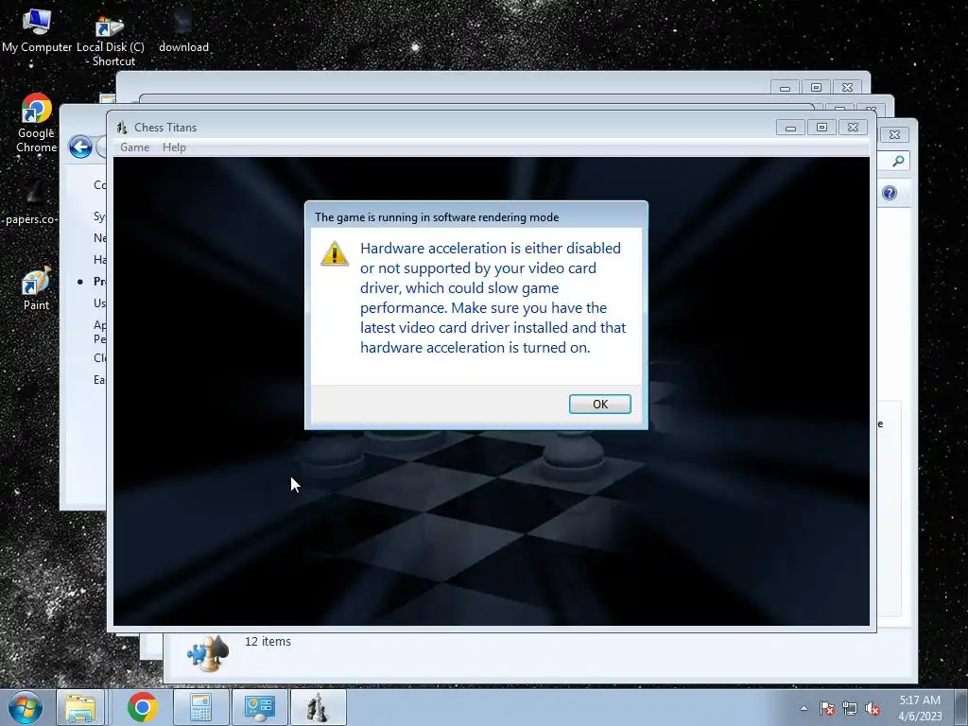Image resolution: width=968 pixels, height=726 pixels.
Task: Launch Google Chrome from the desktop
Action: [37, 122]
